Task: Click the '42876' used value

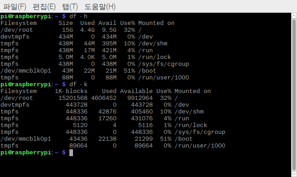Action: [x=107, y=112]
